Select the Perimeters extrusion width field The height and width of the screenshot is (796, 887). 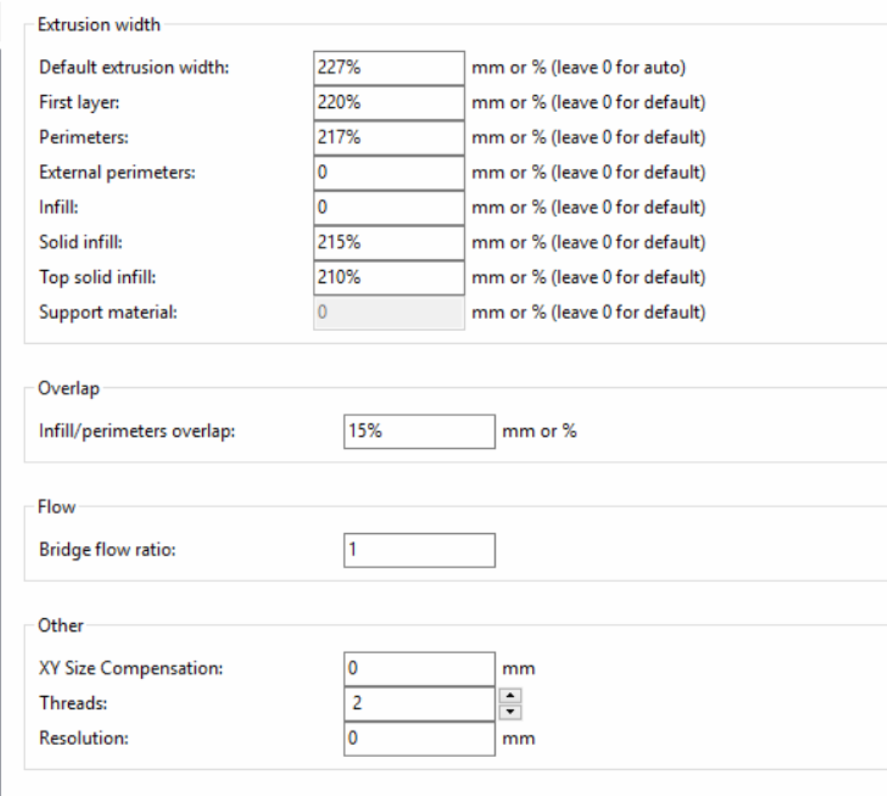click(x=387, y=138)
